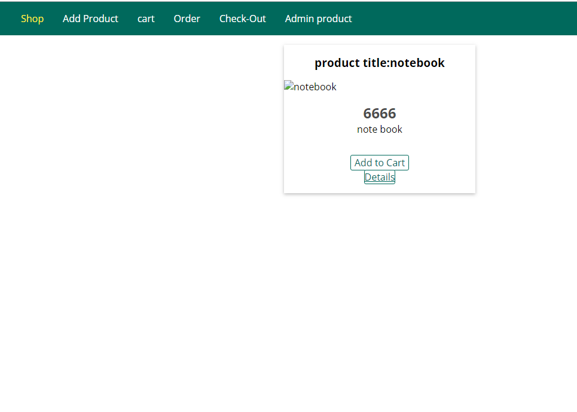Viewport: 577px width, 412px height.
Task: Click the broken notebook image
Action: click(310, 87)
